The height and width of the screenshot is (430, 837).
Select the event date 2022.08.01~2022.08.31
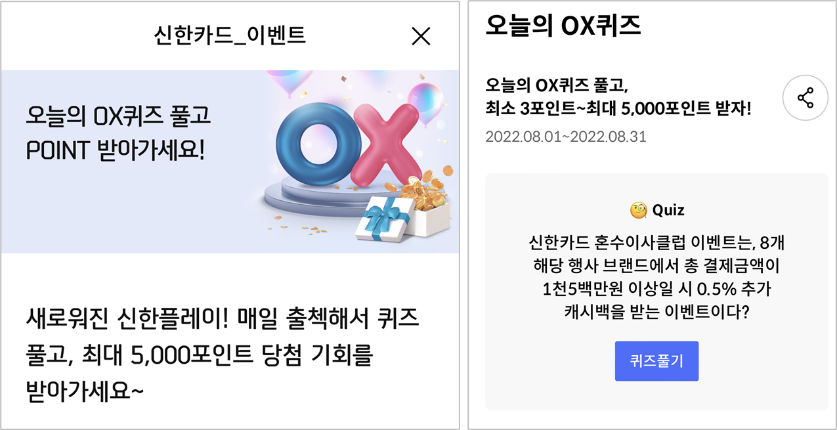[566, 137]
